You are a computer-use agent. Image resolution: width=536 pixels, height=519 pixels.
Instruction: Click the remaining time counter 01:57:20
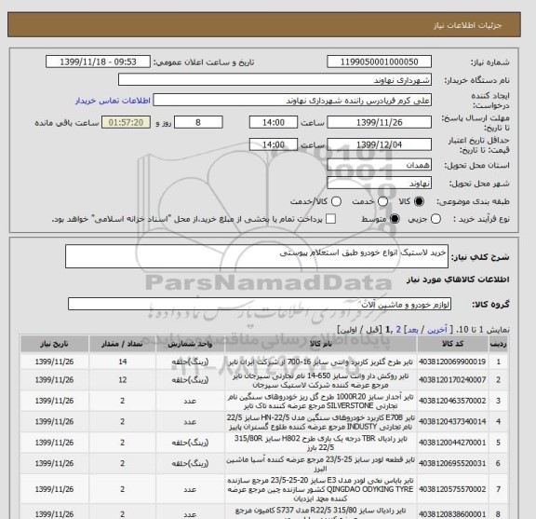click(126, 122)
